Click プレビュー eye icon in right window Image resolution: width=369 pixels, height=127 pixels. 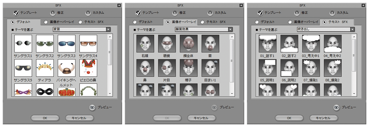click(337, 107)
